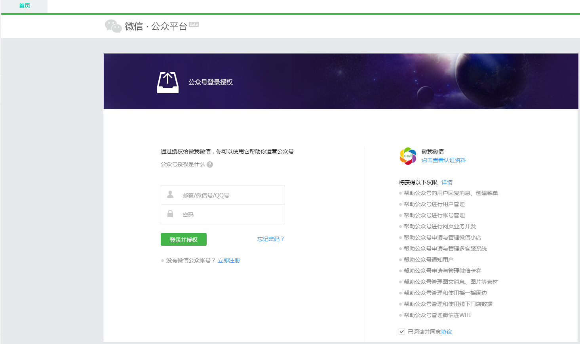The image size is (580, 344).
Task: Click the user silhouette icon in the account field
Action: tap(170, 195)
